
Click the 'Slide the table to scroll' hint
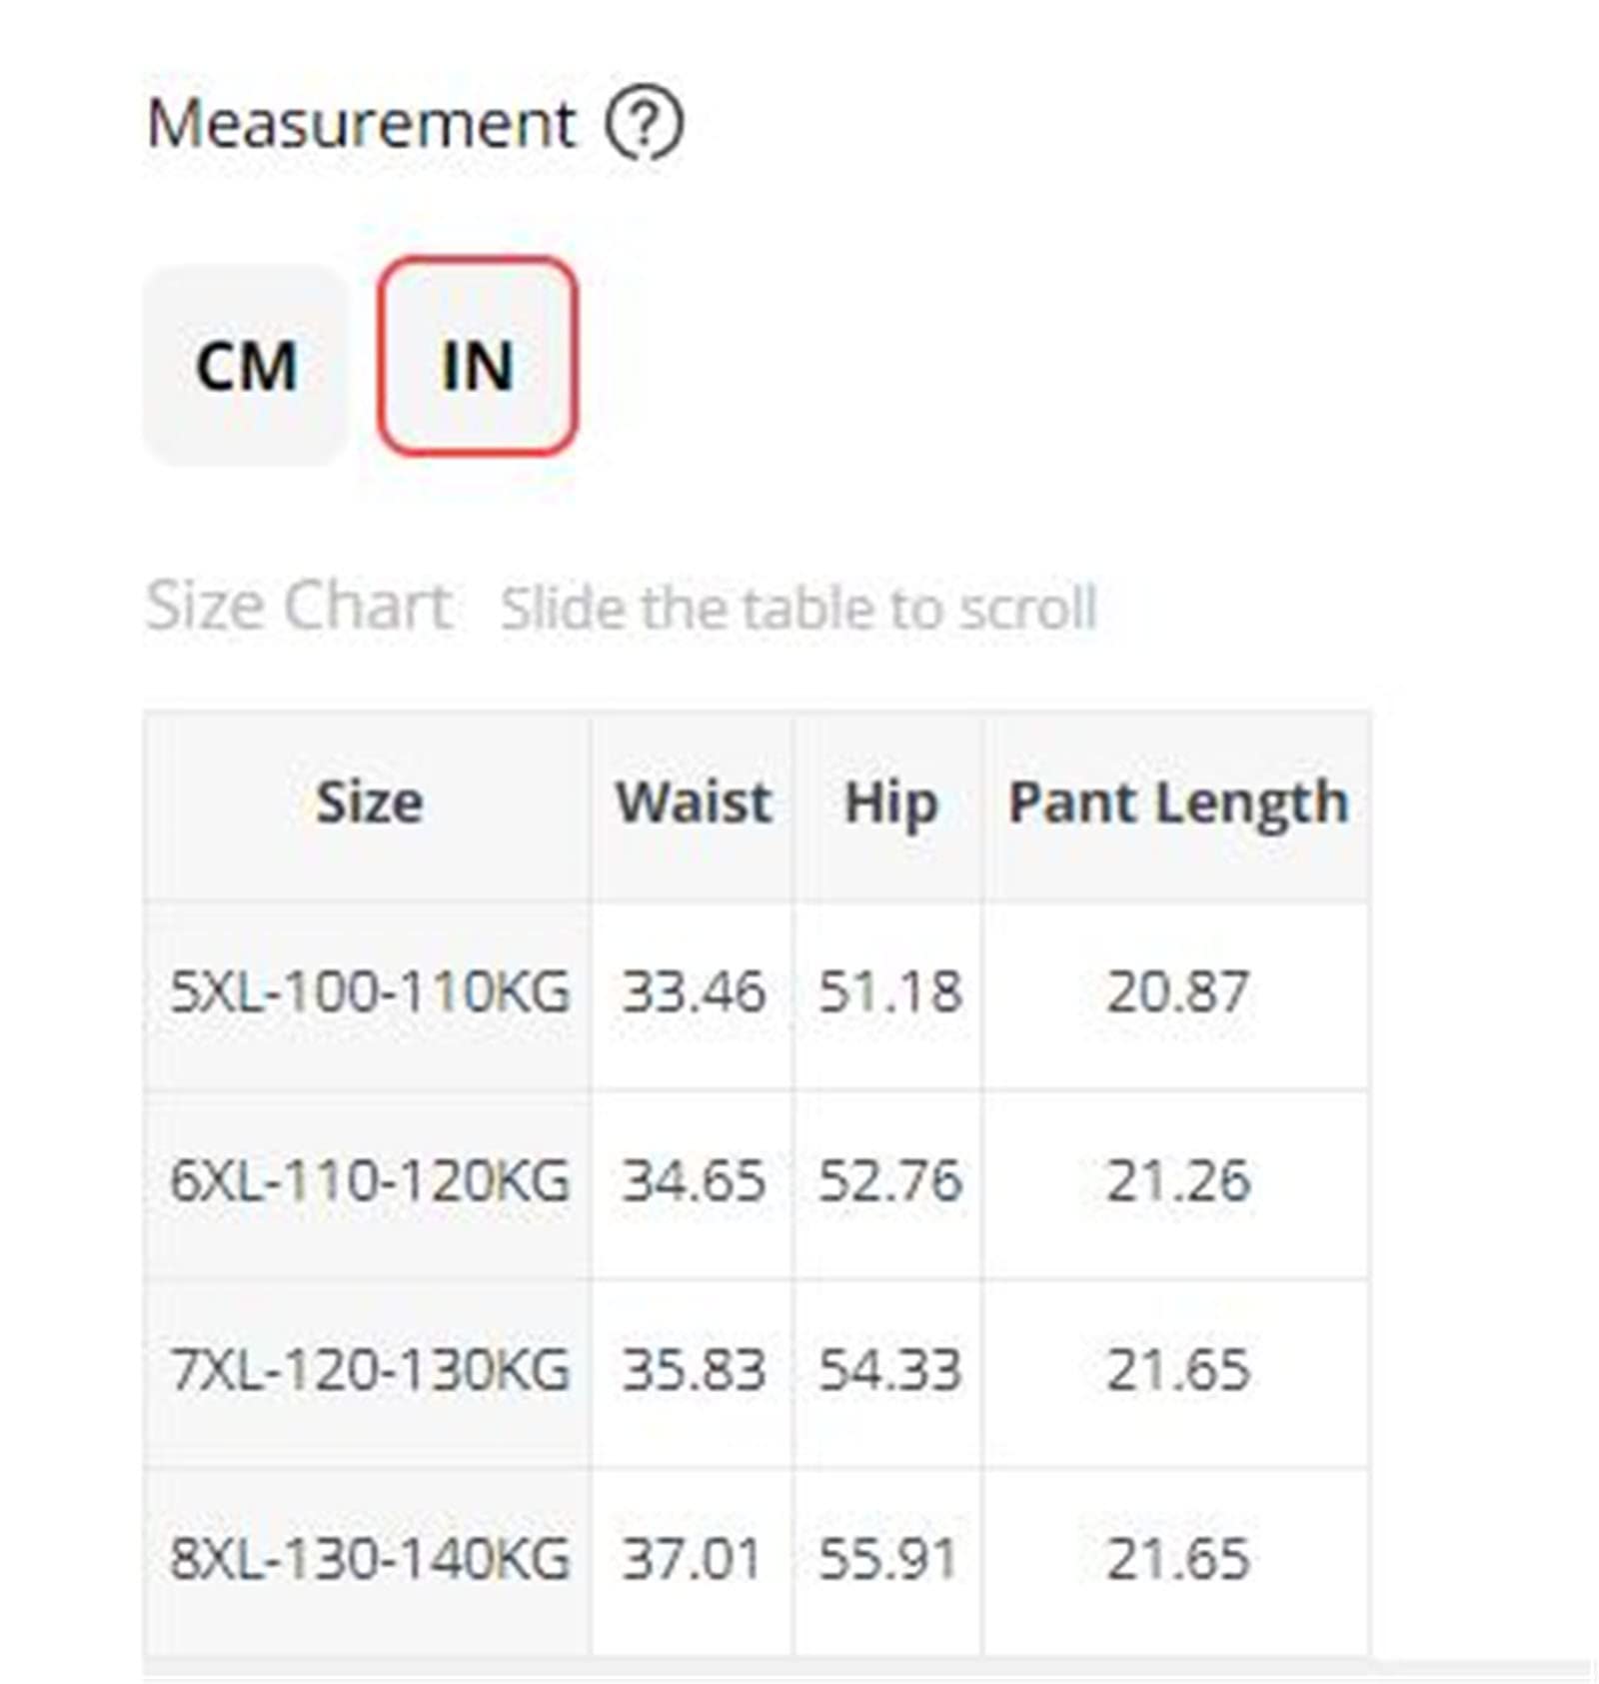pos(799,608)
